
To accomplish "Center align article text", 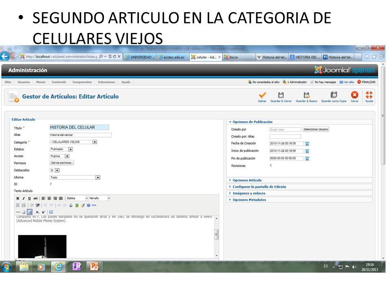I will pos(49,198).
